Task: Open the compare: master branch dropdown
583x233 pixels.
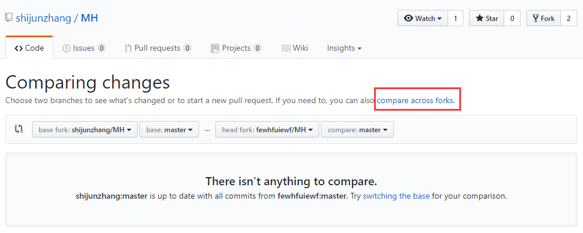Action: click(x=357, y=129)
